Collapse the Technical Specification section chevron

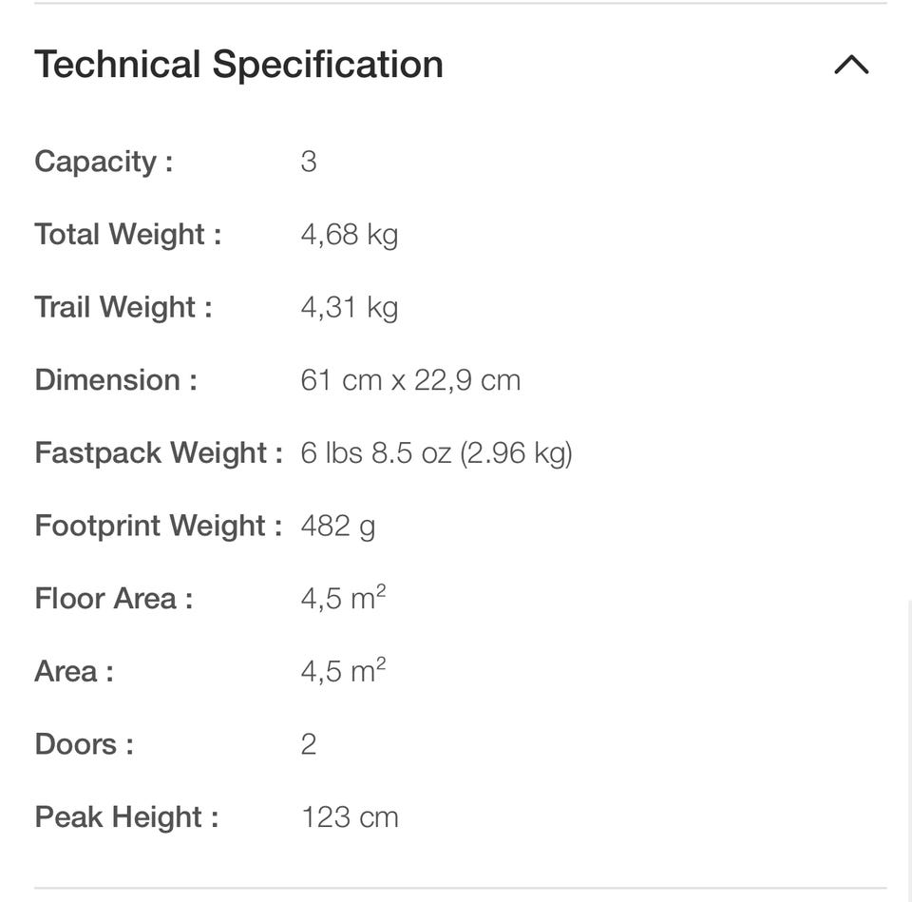pos(851,65)
